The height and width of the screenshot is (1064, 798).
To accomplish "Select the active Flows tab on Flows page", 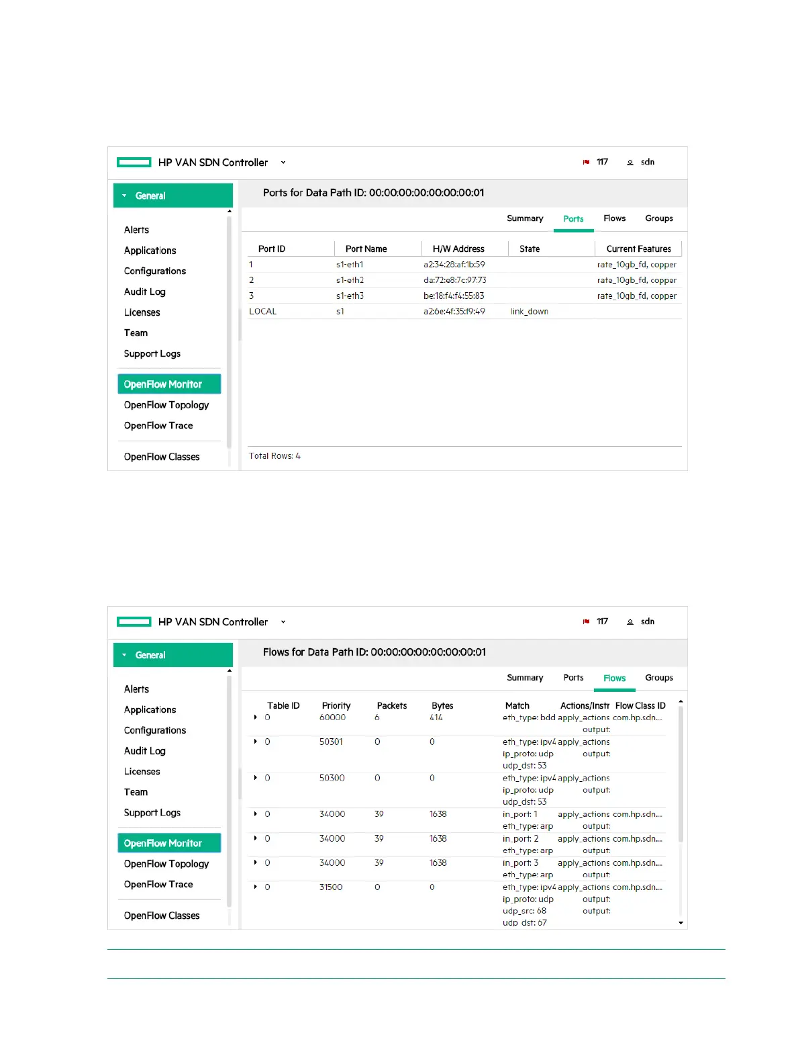I will coord(614,678).
